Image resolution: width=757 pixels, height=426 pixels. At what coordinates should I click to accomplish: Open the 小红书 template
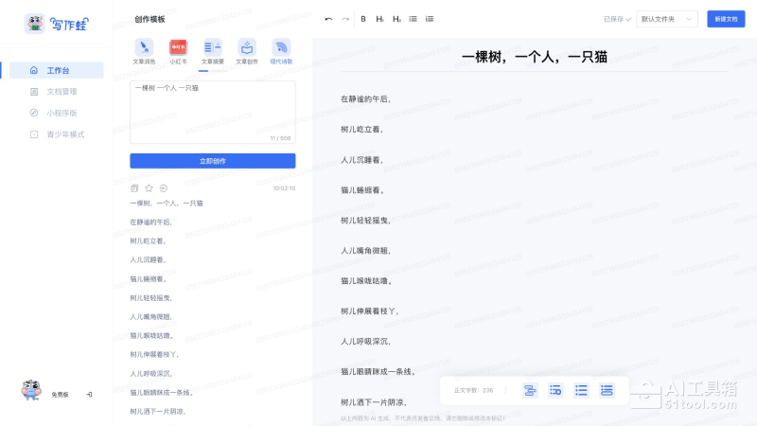[x=178, y=47]
